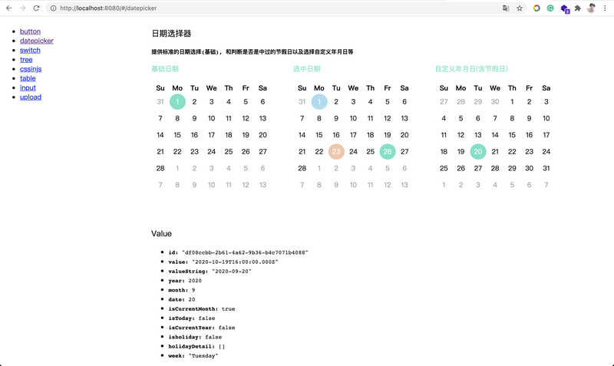Click the id df08ccbb entry

click(238, 252)
